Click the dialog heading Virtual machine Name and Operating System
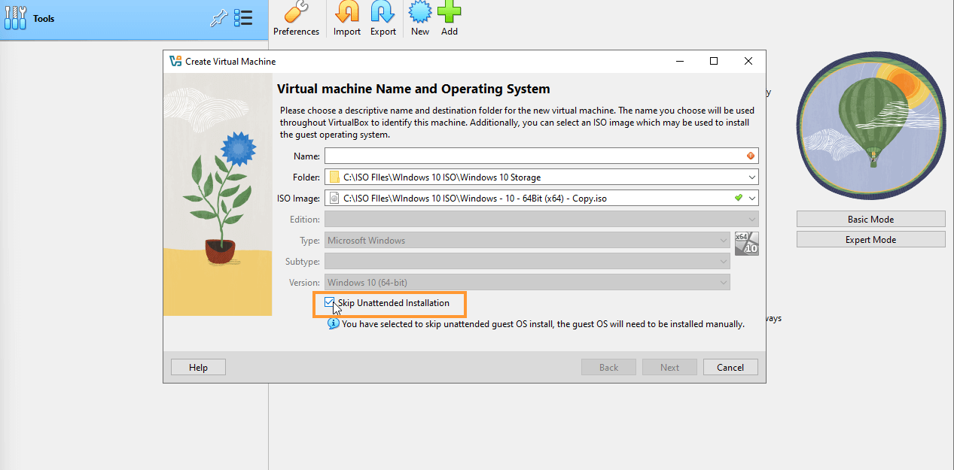 (x=413, y=89)
